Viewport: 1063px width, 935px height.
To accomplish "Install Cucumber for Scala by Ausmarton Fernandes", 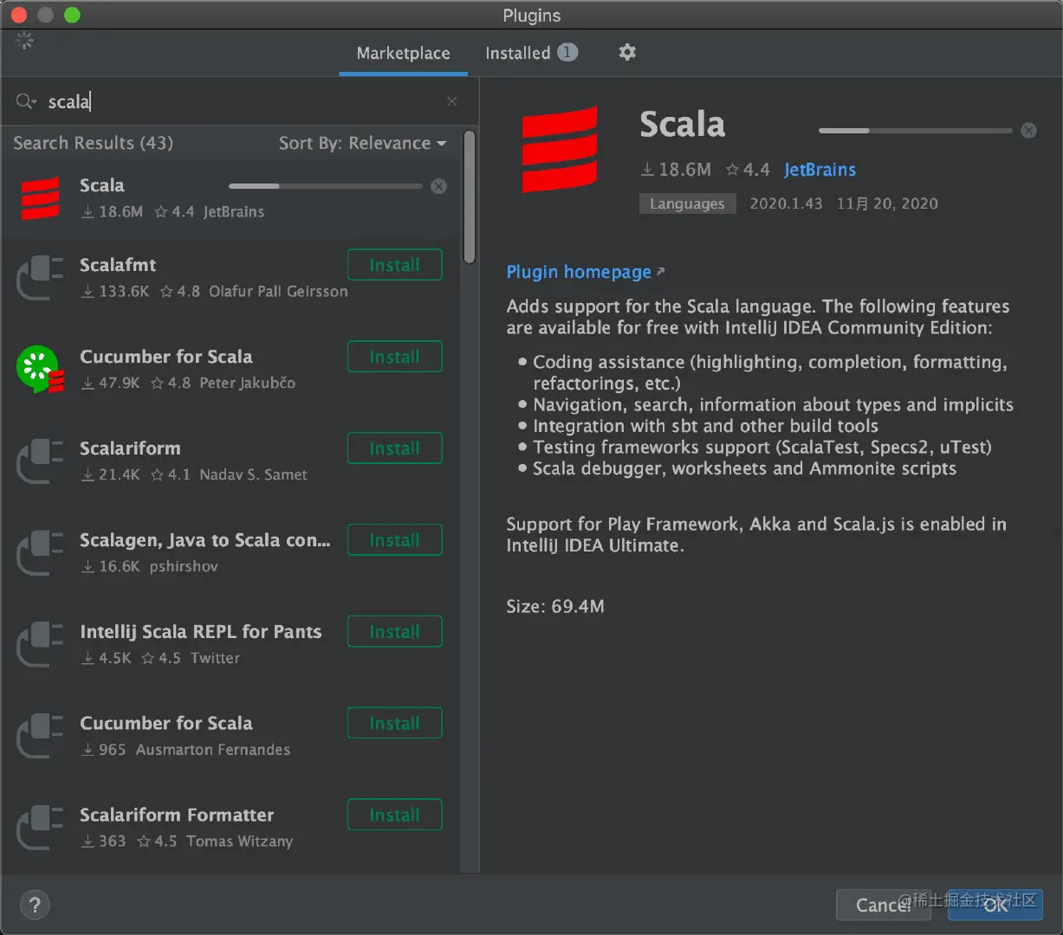I will click(x=395, y=724).
